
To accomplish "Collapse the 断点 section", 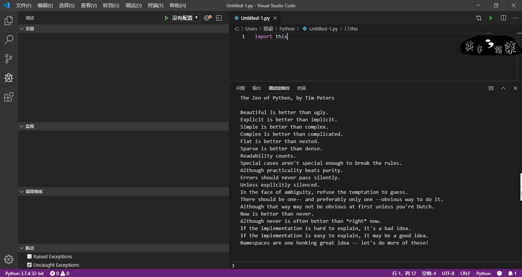I will (123, 248).
